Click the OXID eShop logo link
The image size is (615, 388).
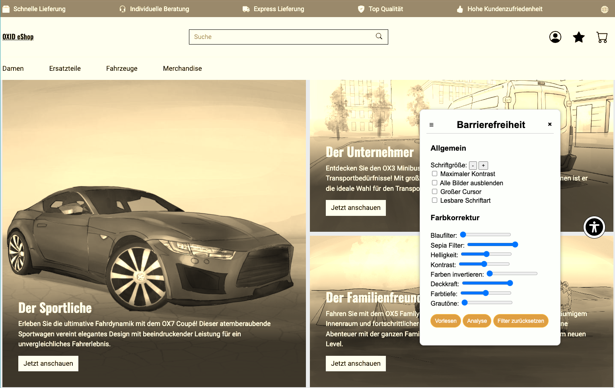tap(18, 37)
